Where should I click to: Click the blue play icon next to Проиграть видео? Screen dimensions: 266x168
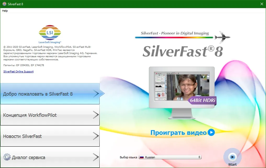[211, 132]
